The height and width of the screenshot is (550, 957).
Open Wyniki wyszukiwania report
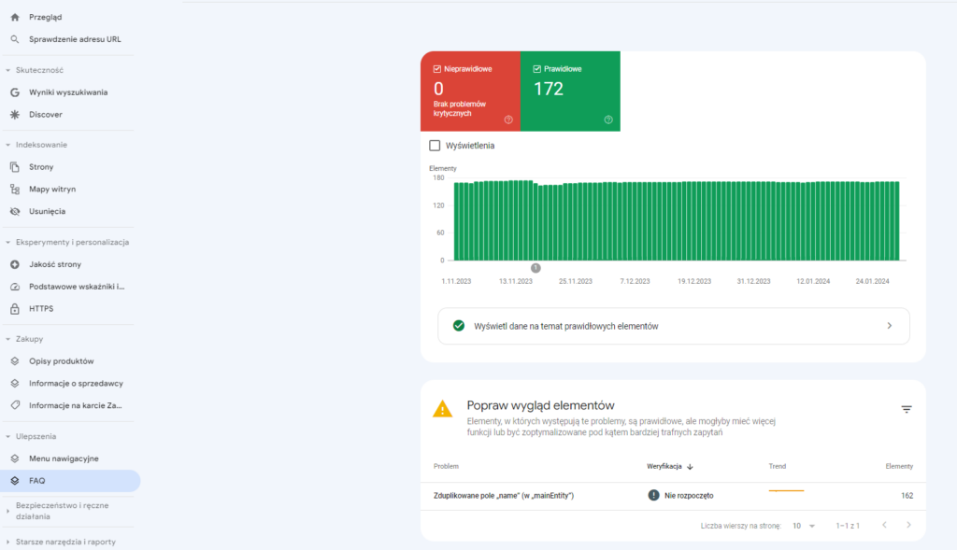point(68,92)
